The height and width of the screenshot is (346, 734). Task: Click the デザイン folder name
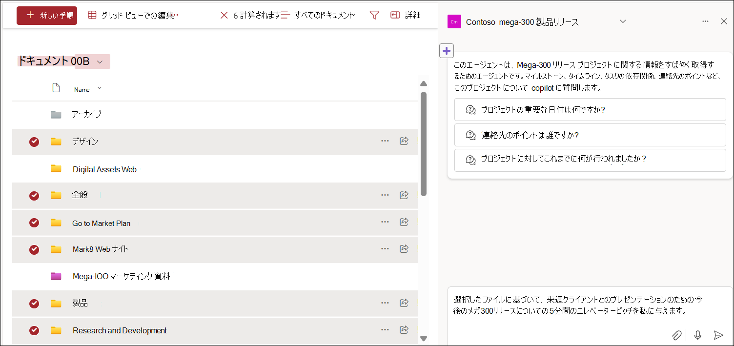pos(85,142)
